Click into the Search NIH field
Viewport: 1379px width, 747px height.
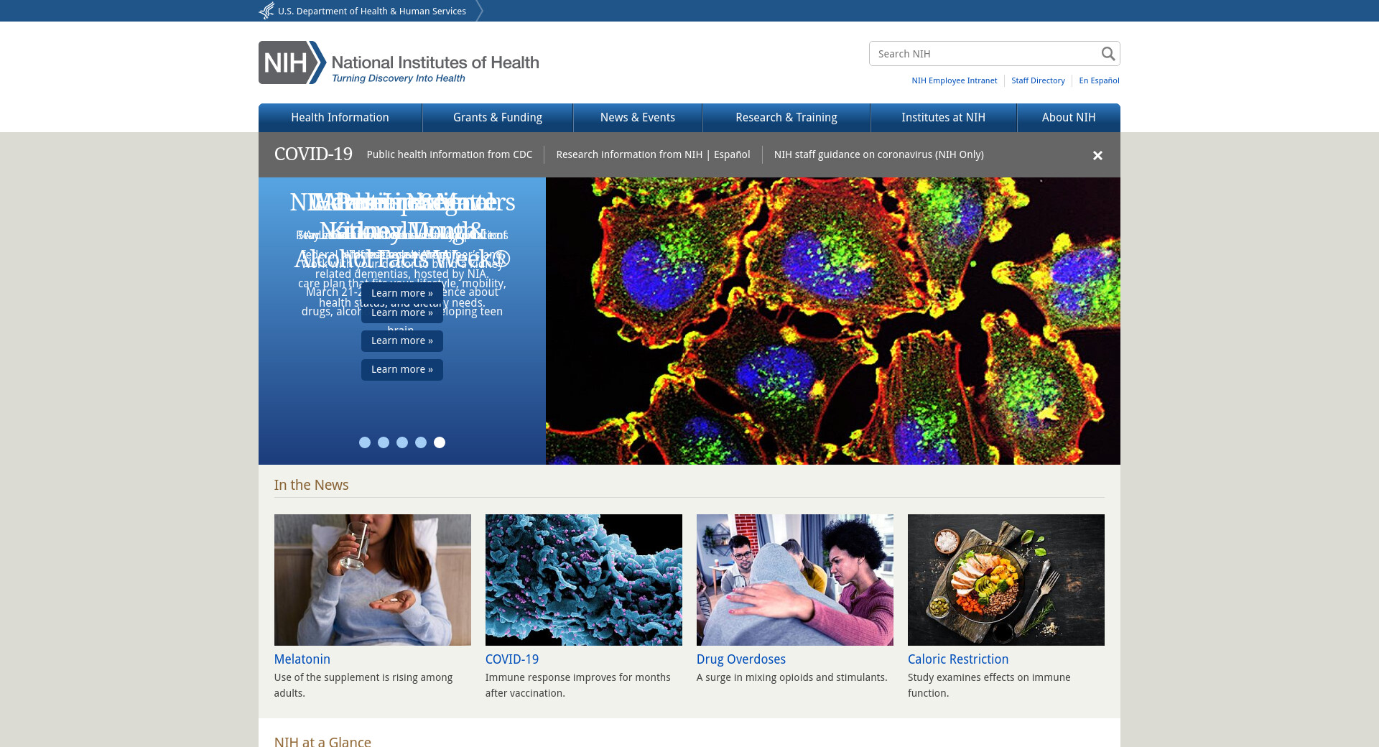click(x=984, y=54)
